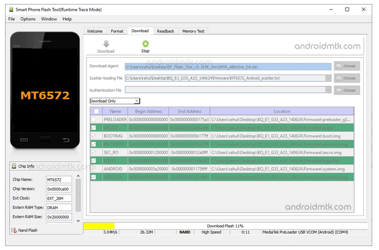Screen dimensions: 379x250
Task: Click the Extern RAM Size 0x20000000 field
Action: [59, 217]
